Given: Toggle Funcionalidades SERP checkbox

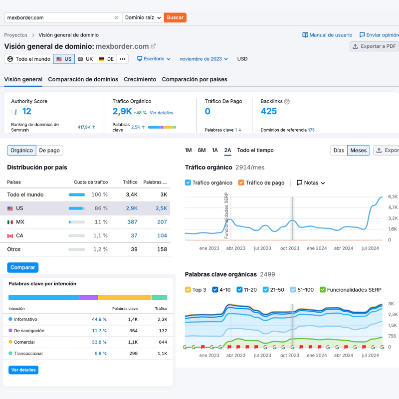Looking at the screenshot, I should click(x=323, y=290).
